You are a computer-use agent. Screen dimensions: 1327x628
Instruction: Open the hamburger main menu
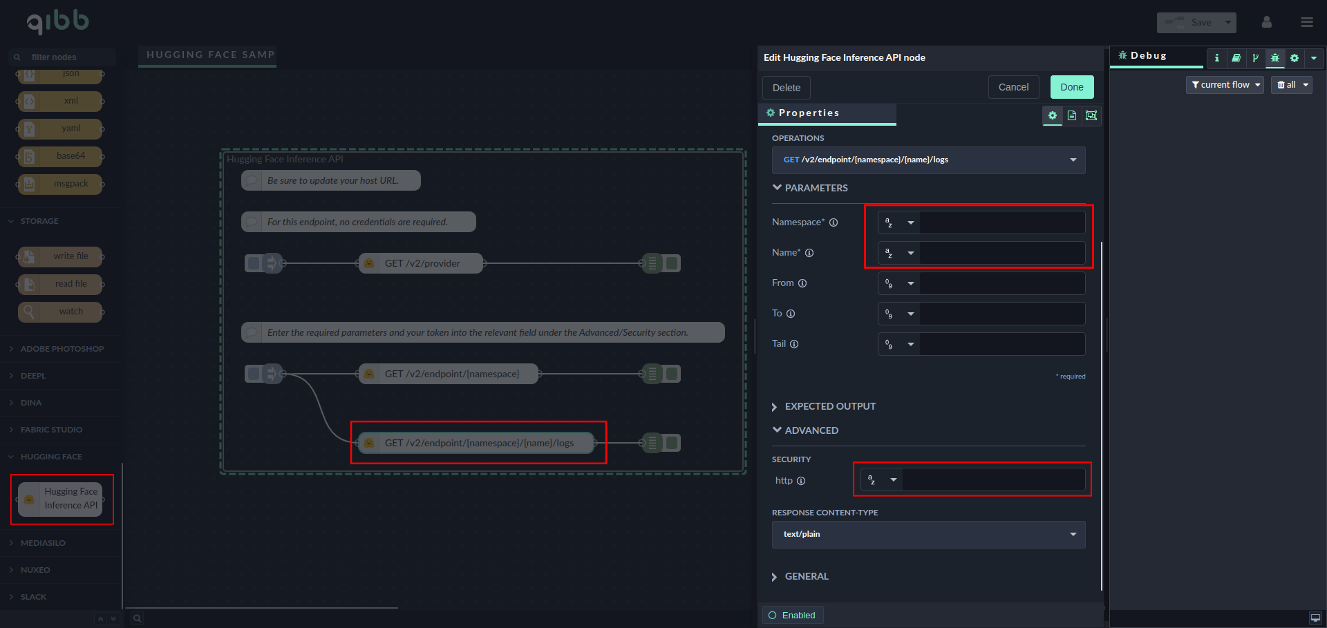click(x=1306, y=22)
